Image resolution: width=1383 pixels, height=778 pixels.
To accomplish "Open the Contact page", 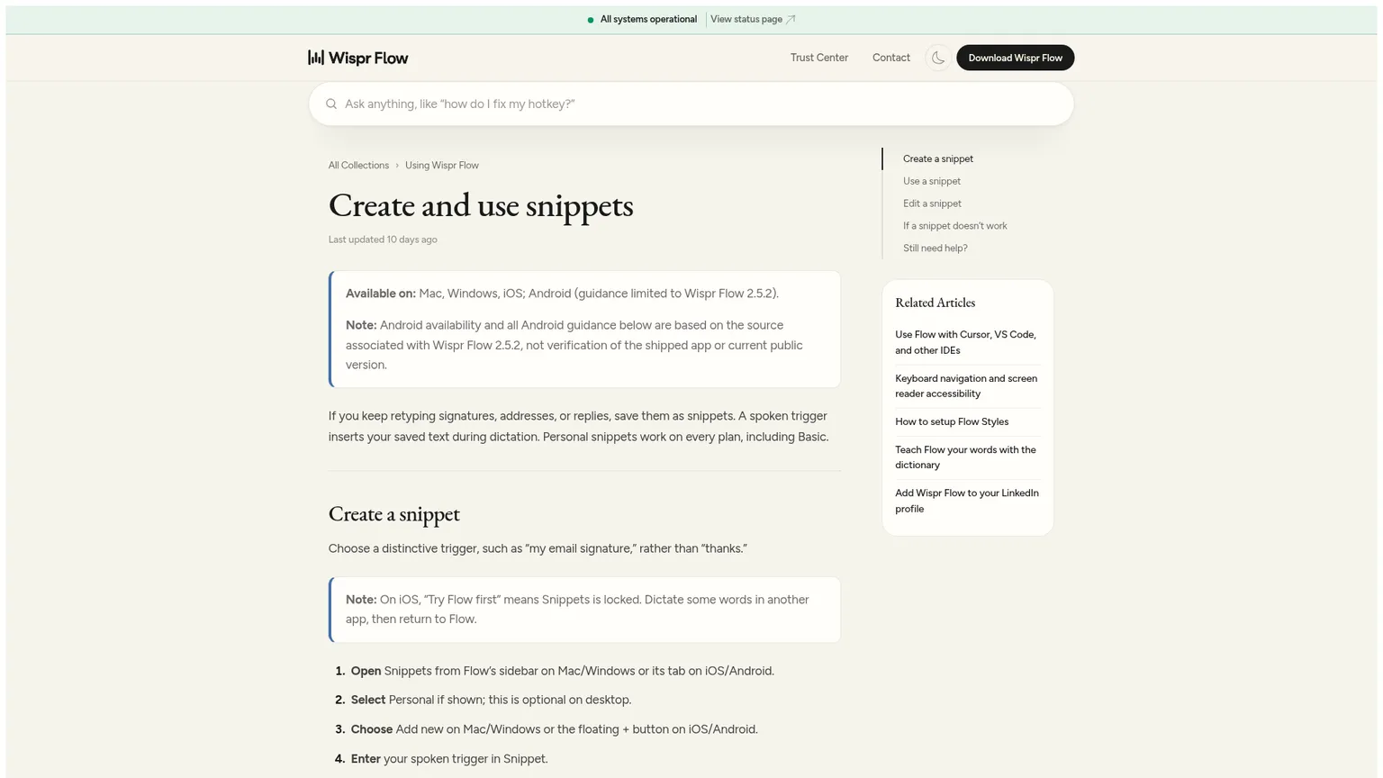I will pos(891,58).
